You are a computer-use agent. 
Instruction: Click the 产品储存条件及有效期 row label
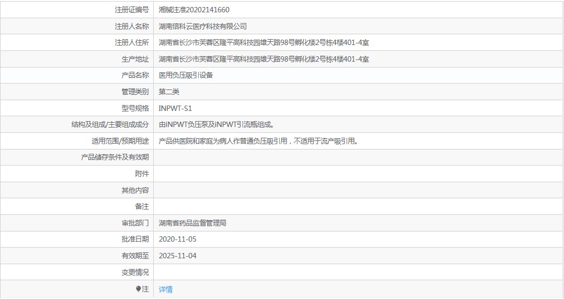[115, 158]
